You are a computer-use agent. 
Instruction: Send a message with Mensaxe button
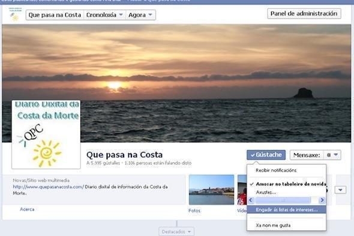(307, 155)
